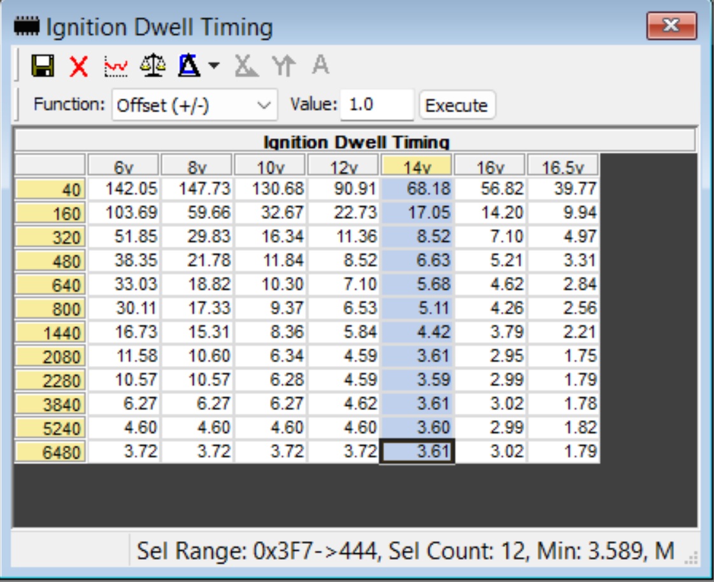Select the 14v column header
714x582 pixels.
(417, 166)
